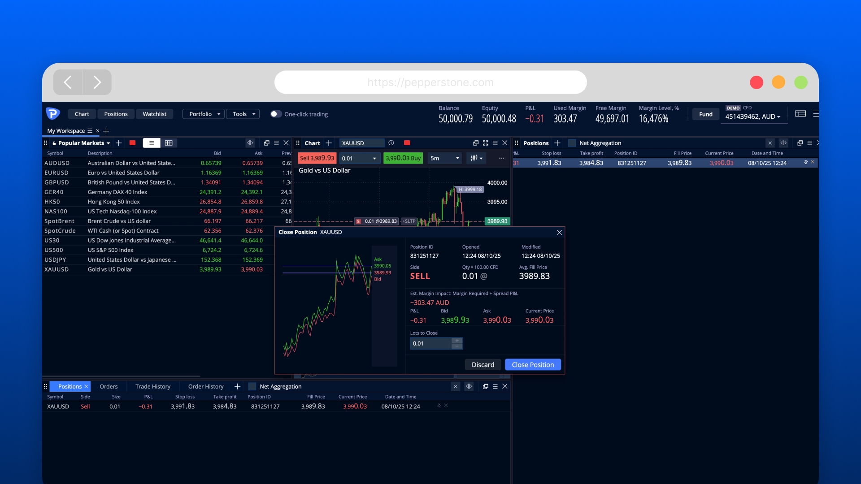Open the Order History tab
Viewport: 861px width, 484px height.
(x=205, y=386)
